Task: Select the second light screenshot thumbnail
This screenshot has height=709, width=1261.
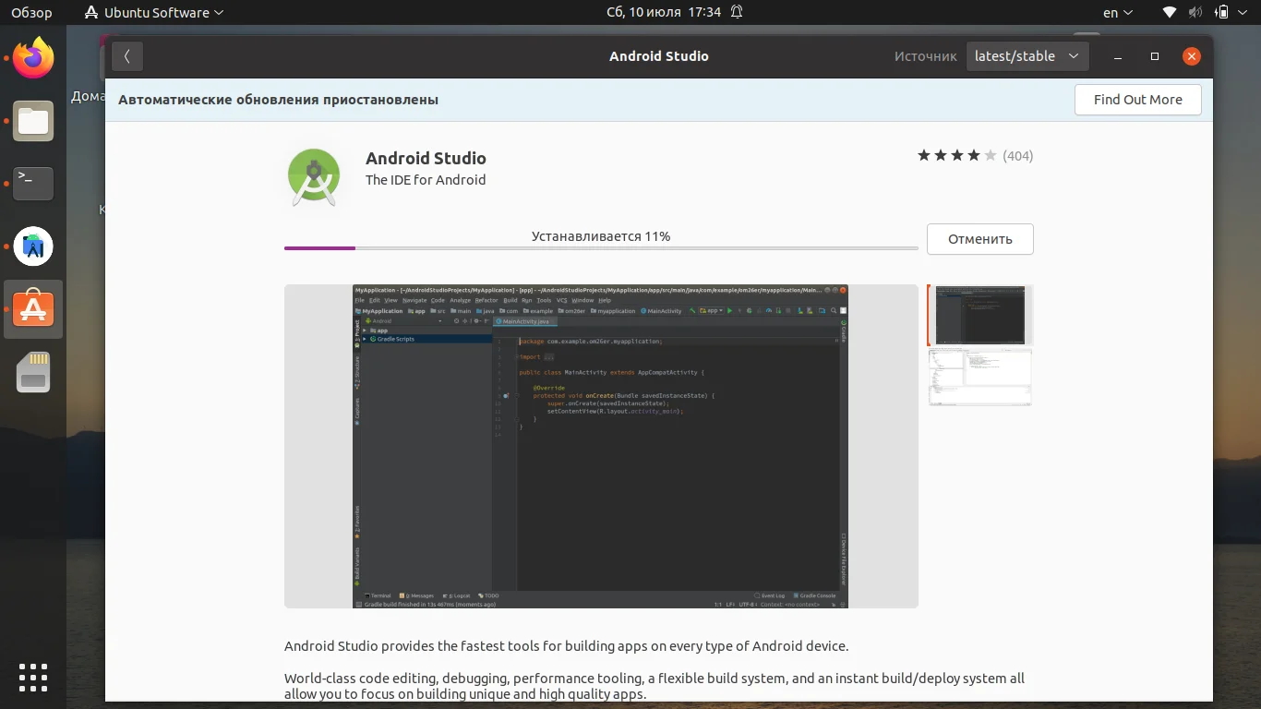Action: click(x=979, y=378)
